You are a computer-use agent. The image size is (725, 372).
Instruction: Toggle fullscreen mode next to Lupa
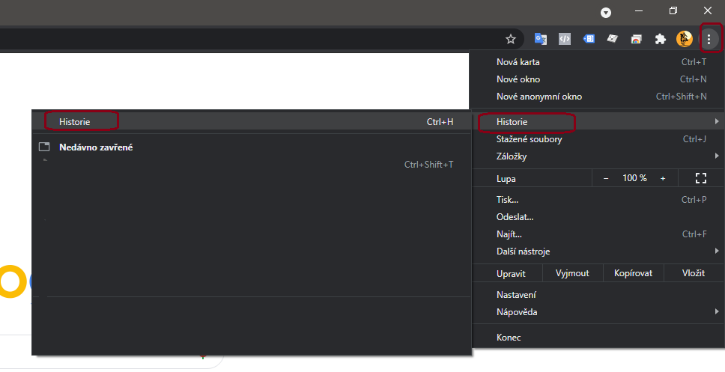[701, 178]
